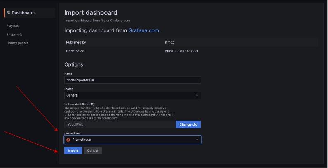This screenshot has width=328, height=168.
Task: Click the Updated on timestamp value
Action: 182,51
